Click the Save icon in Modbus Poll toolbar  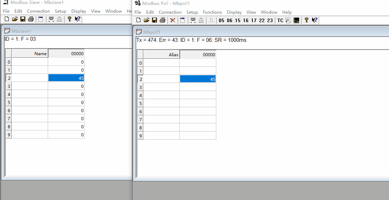(x=154, y=20)
